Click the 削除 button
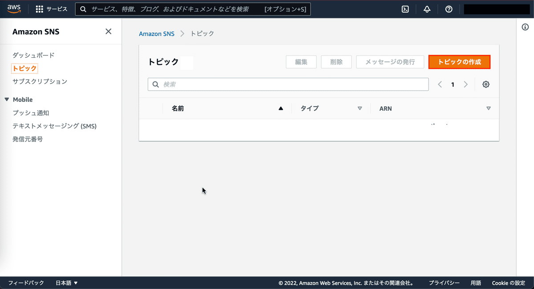The image size is (534, 289). click(336, 62)
